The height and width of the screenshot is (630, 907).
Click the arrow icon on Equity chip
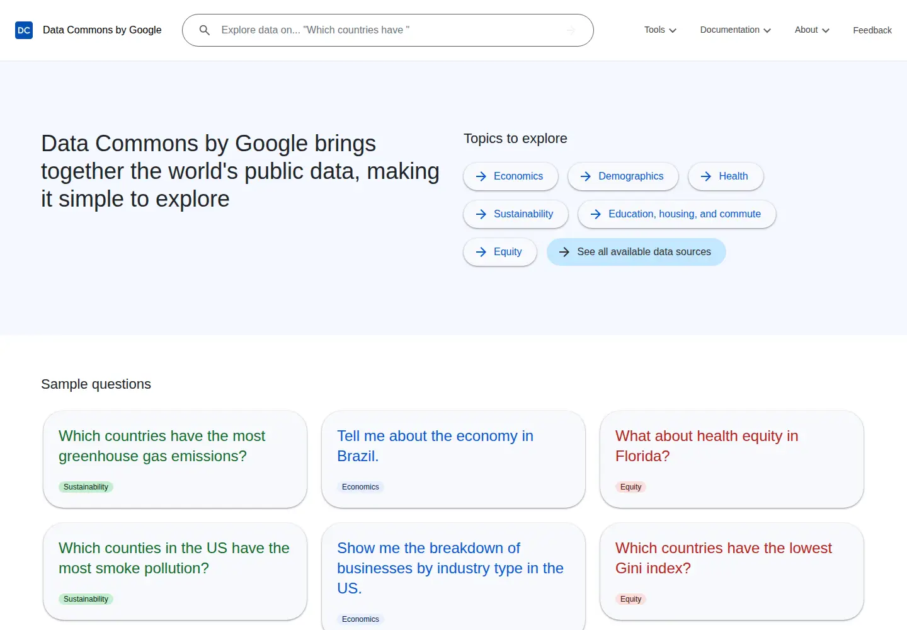[x=481, y=252]
